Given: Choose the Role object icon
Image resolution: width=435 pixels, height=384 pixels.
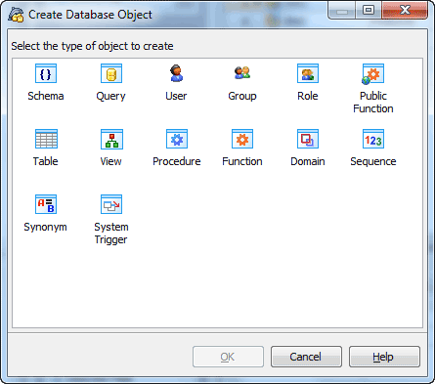Looking at the screenshot, I should [x=308, y=73].
